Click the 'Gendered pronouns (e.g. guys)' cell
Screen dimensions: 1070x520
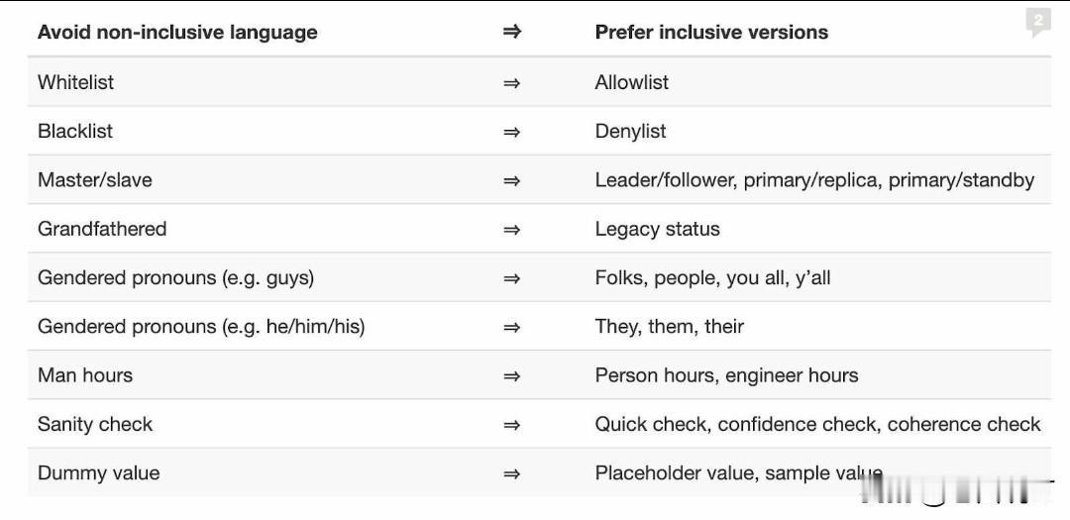(175, 277)
